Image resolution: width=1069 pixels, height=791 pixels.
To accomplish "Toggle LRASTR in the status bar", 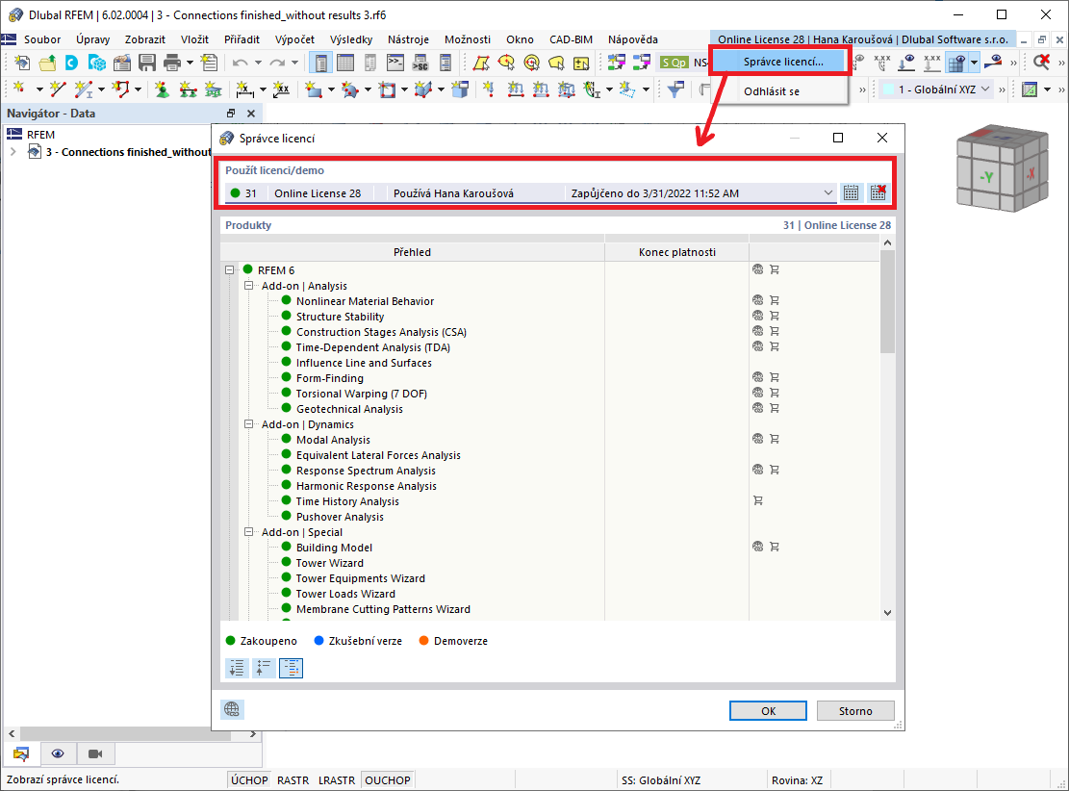I will pos(336,780).
